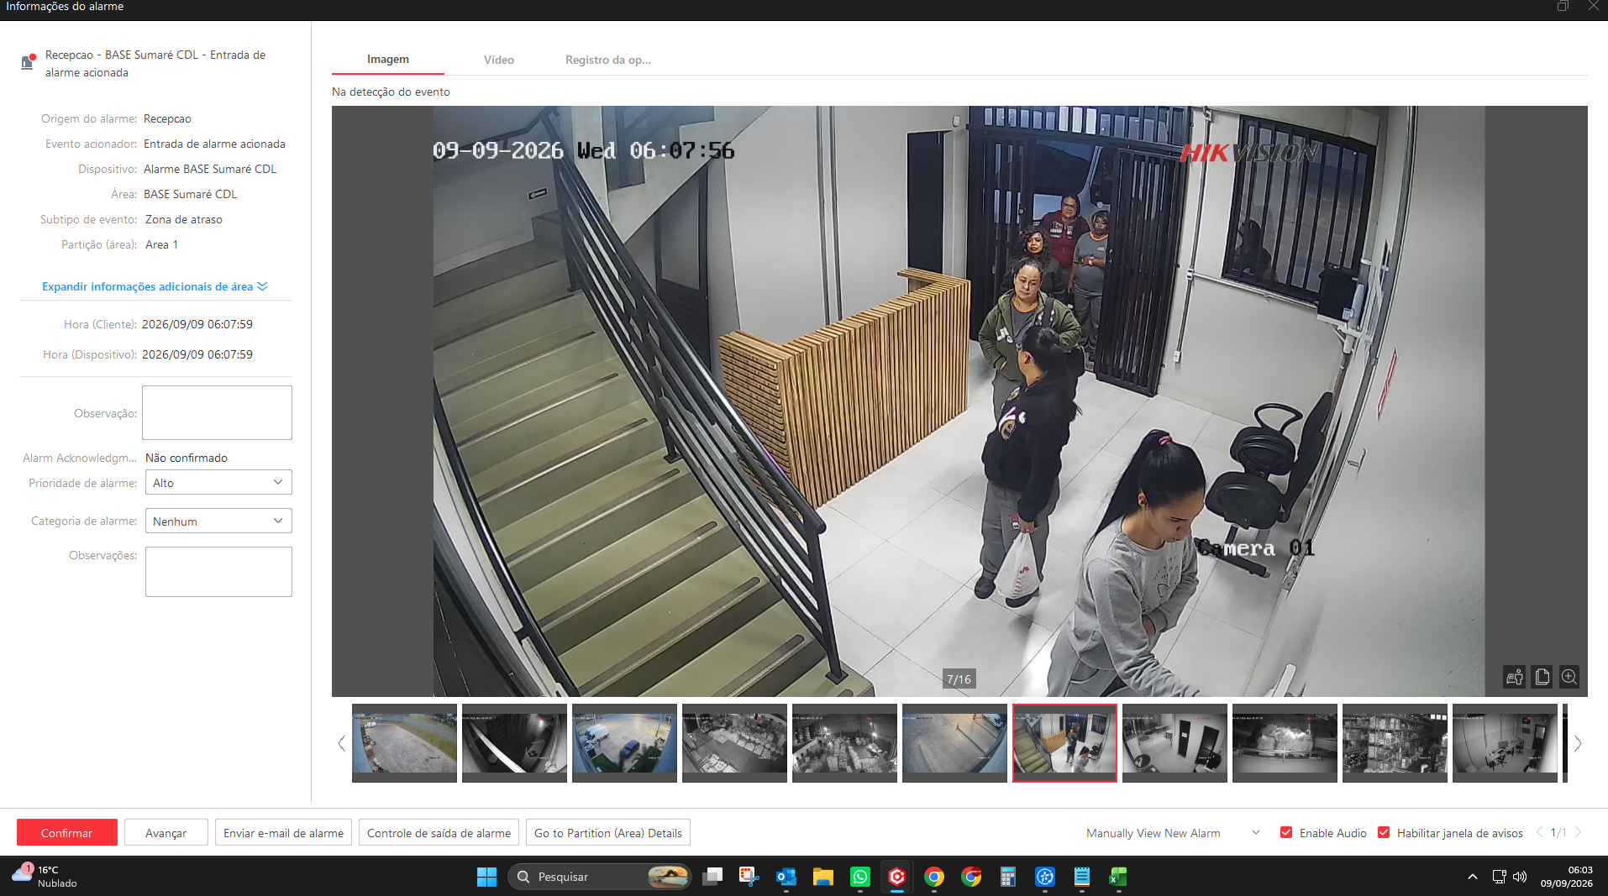This screenshot has height=896, width=1608.
Task: Toggle Habilitar janela de avisos checkbox
Action: click(1384, 832)
